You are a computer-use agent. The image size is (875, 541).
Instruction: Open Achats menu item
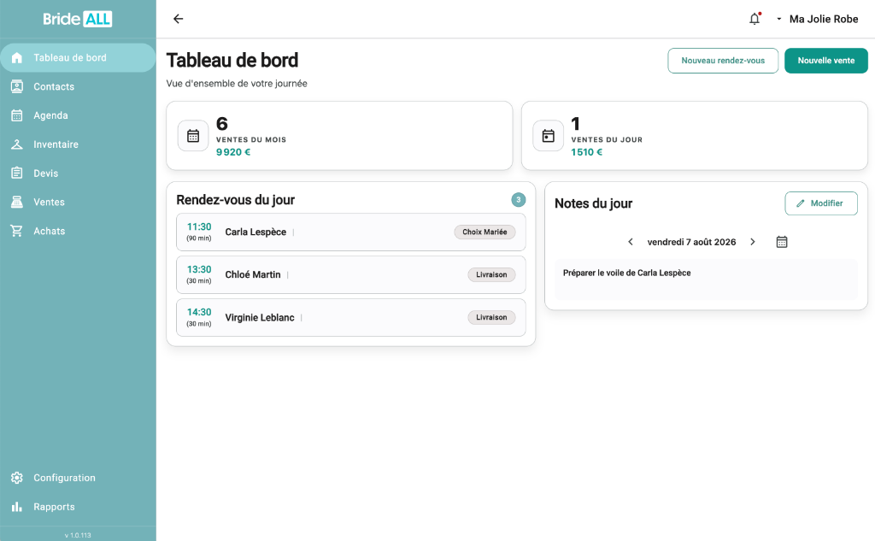coord(78,231)
